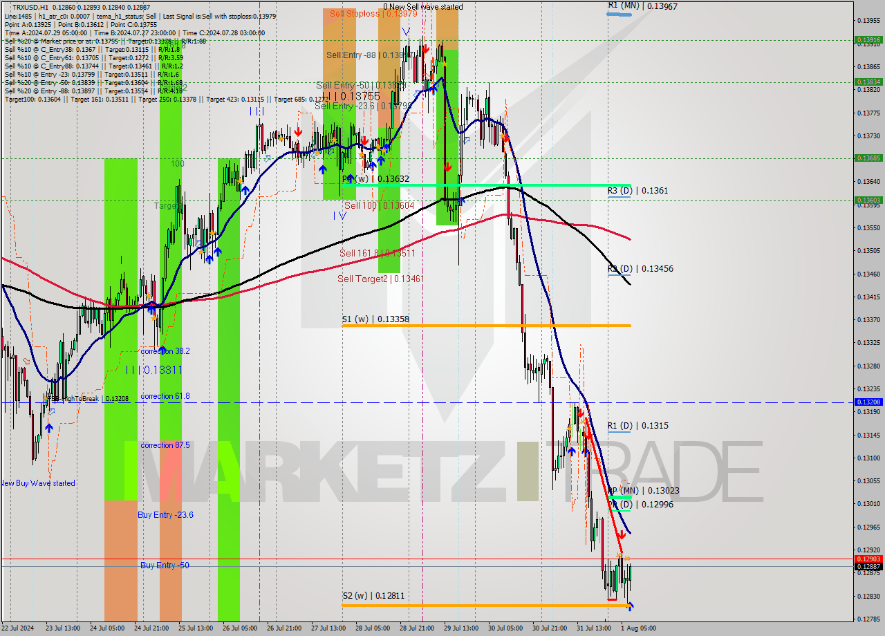Click the 'correction 61.8' label

pos(165,396)
